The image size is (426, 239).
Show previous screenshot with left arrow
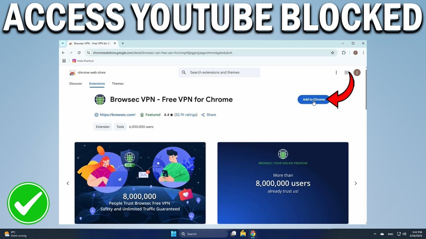tap(68, 183)
